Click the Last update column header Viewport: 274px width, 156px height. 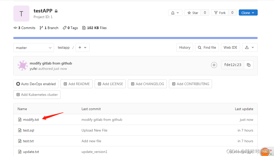pyautogui.click(x=244, y=109)
